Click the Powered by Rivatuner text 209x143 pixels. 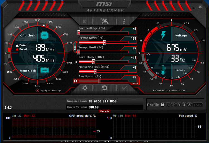tap(169, 90)
